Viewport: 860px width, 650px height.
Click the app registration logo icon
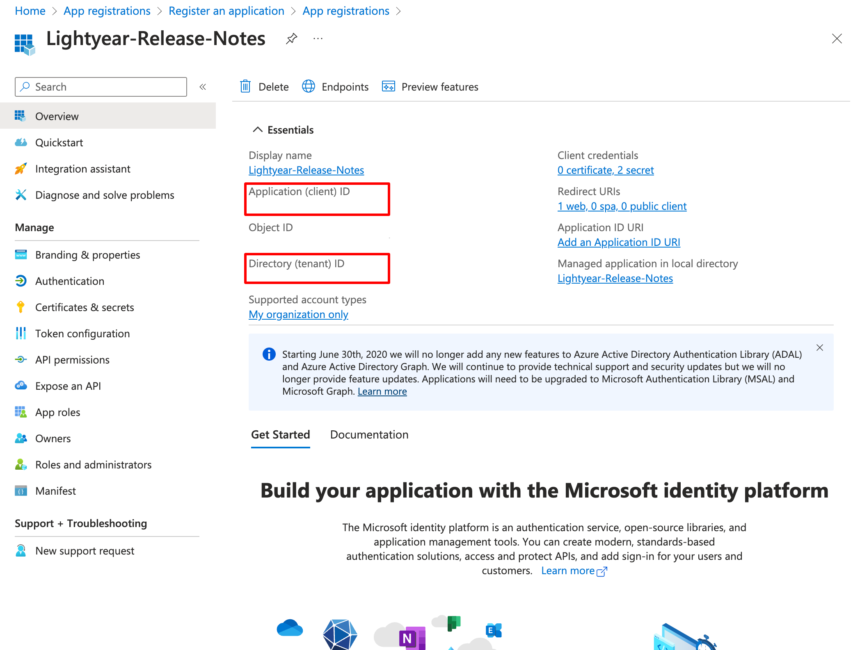(x=25, y=45)
